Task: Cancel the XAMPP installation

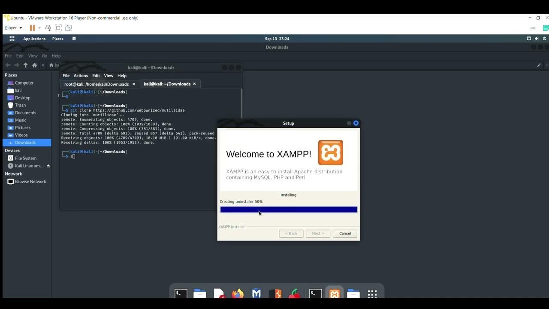Action: point(345,233)
